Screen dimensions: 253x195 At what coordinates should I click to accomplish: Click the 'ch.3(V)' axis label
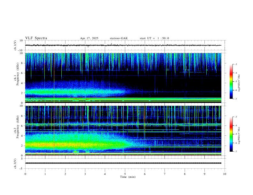[x=15, y=163]
